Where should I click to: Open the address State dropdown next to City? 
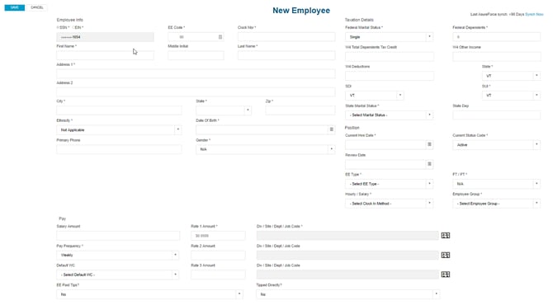click(223, 110)
